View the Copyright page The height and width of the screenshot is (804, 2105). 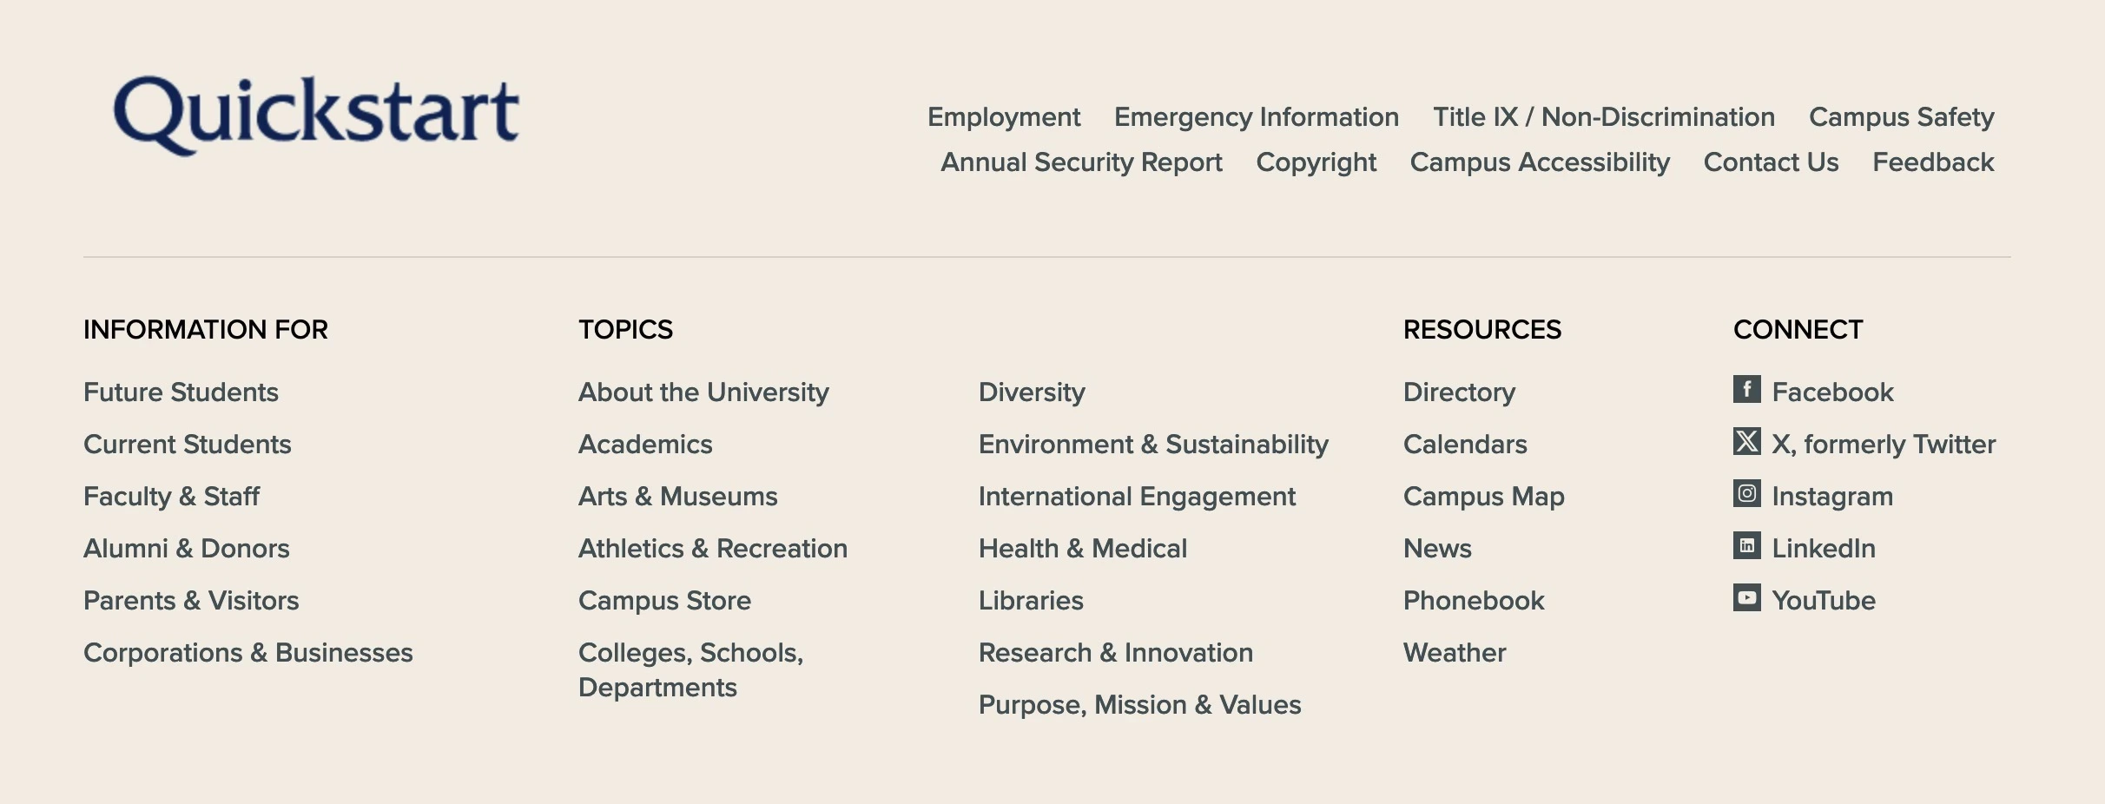[1316, 162]
